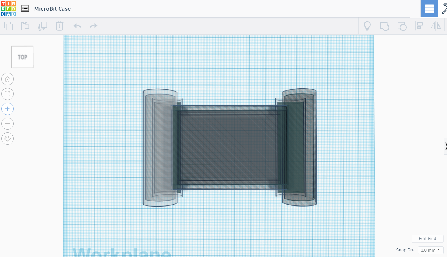
Task: Ungroup shapes using the toolbar icon
Action: point(402,26)
